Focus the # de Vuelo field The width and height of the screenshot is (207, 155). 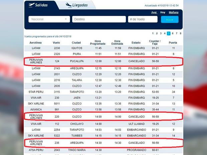(x=143, y=19)
